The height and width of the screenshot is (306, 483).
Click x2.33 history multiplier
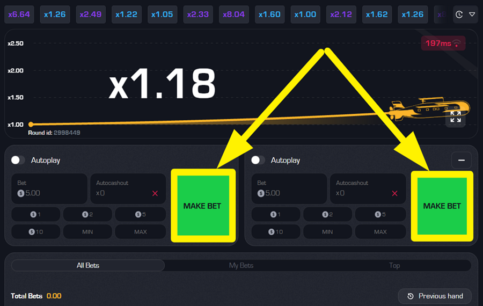[197, 14]
